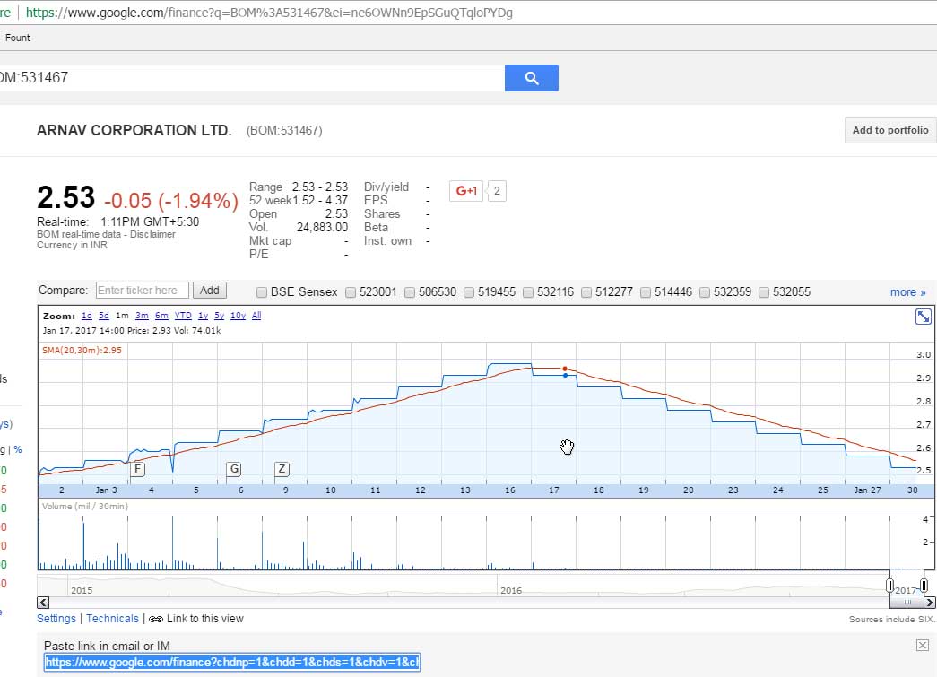Viewport: 937px width, 677px height.
Task: Click timeline scroll right arrow
Action: coord(929,603)
